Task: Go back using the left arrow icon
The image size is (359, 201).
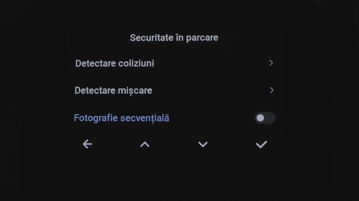Action: coord(87,144)
